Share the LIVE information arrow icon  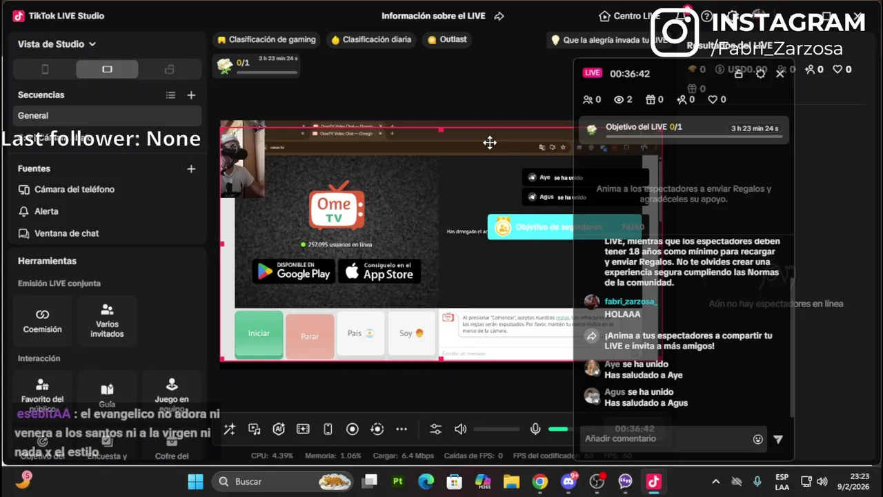pyautogui.click(x=499, y=16)
